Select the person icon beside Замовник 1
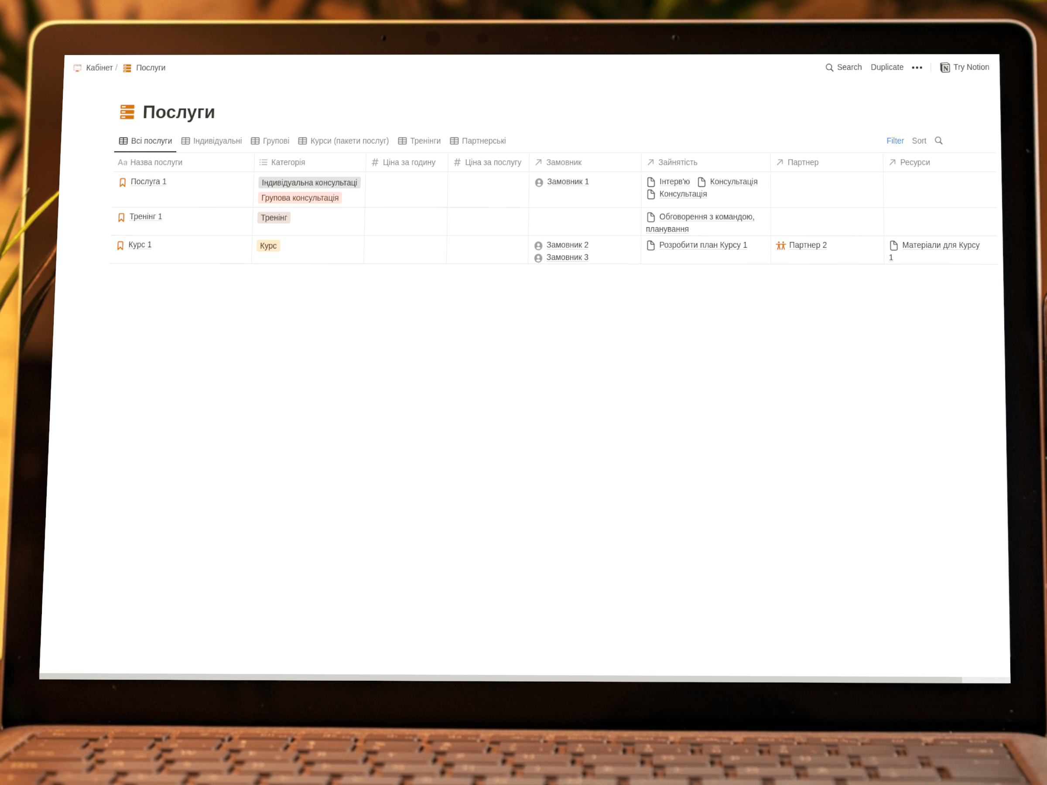 (x=539, y=183)
